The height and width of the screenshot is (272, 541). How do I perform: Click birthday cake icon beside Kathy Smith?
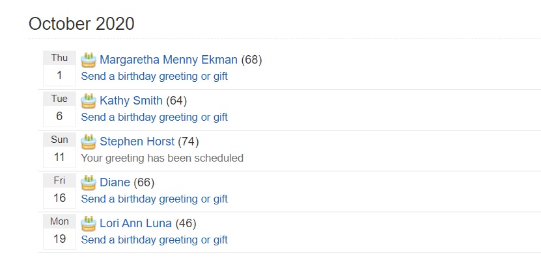point(89,101)
